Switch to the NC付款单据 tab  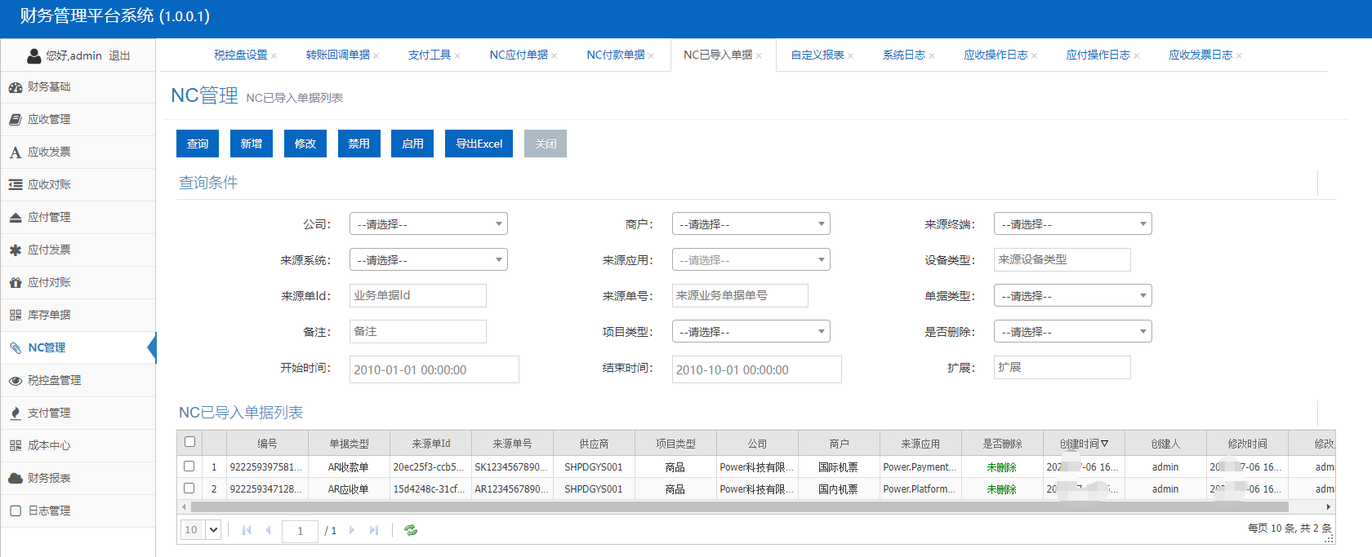(615, 55)
